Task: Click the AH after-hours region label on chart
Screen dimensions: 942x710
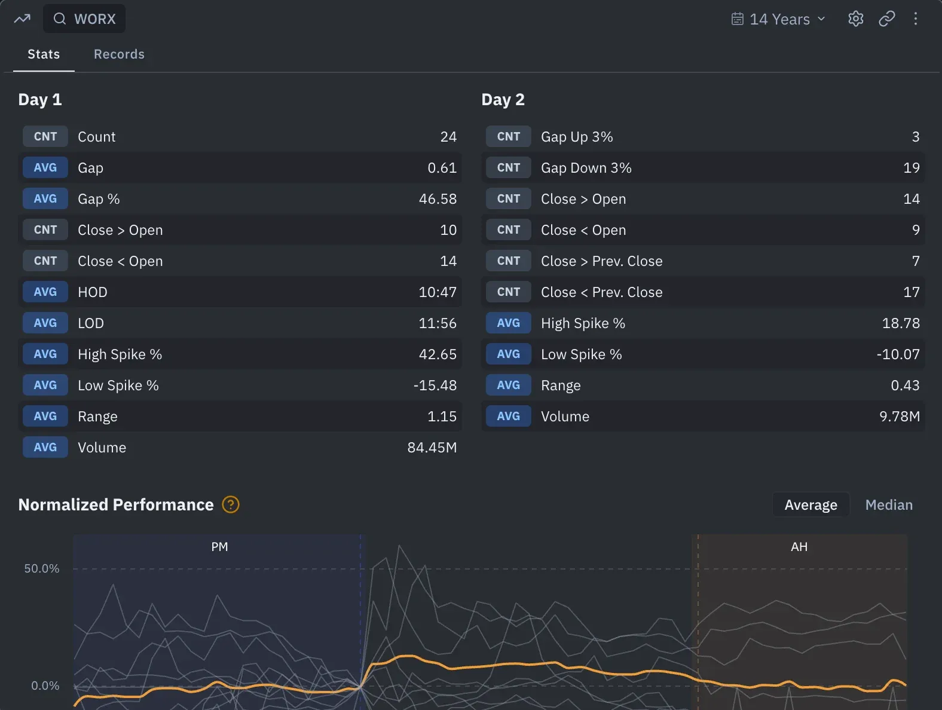Action: point(799,547)
